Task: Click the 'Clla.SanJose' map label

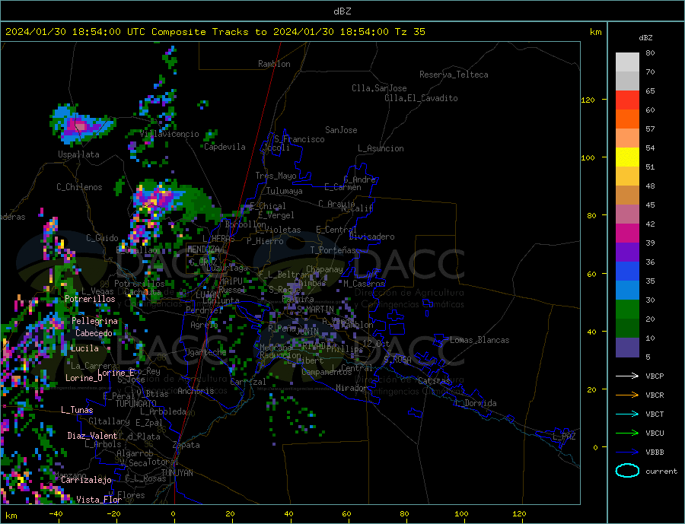Action: pyautogui.click(x=379, y=88)
